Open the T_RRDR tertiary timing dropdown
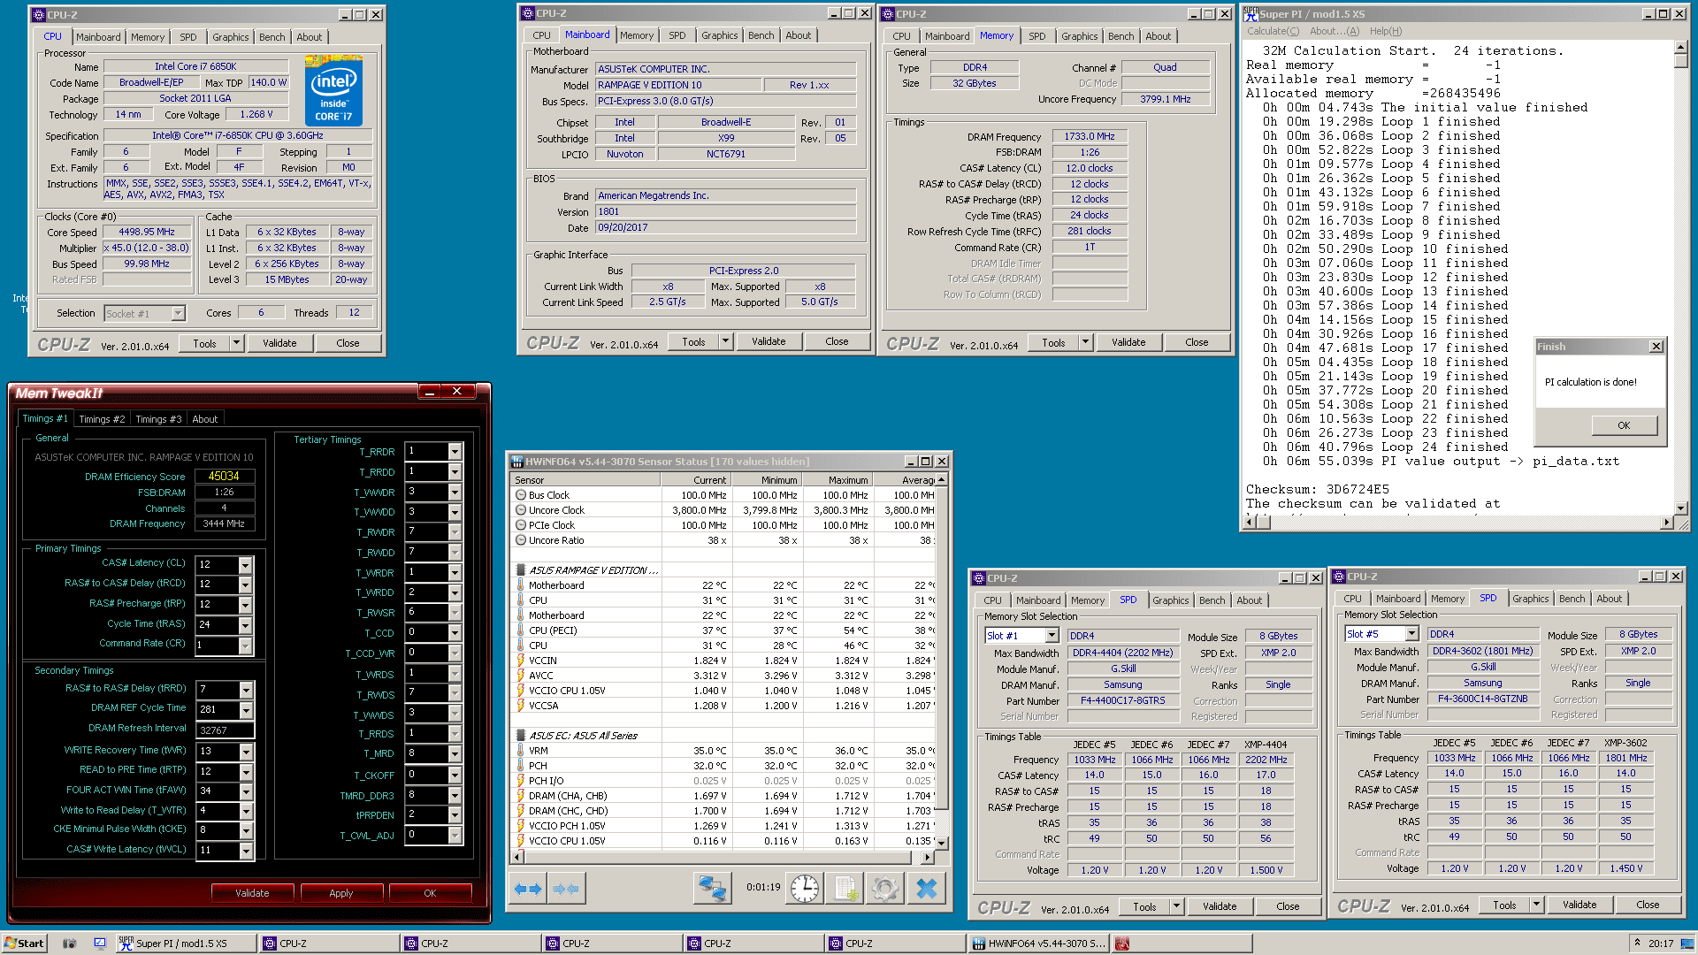Screen dimensions: 1698x955 (455, 451)
